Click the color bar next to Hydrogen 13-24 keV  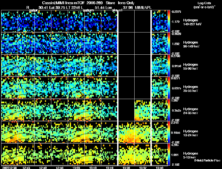(169, 132)
